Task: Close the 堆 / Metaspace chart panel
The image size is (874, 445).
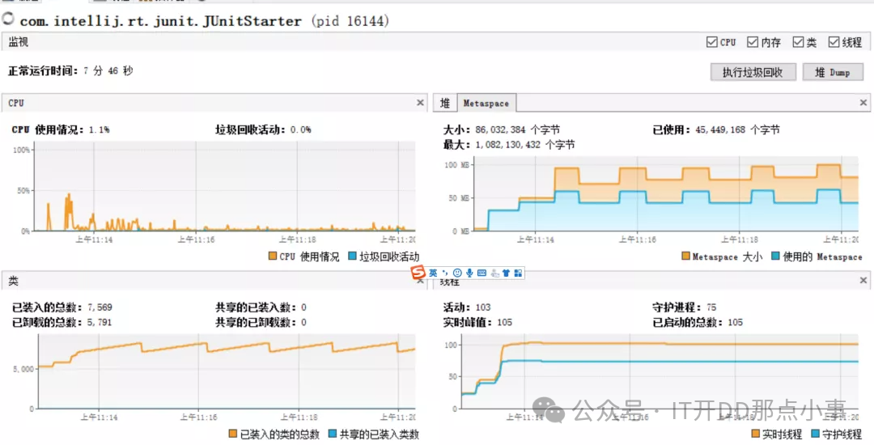Action: [x=863, y=103]
